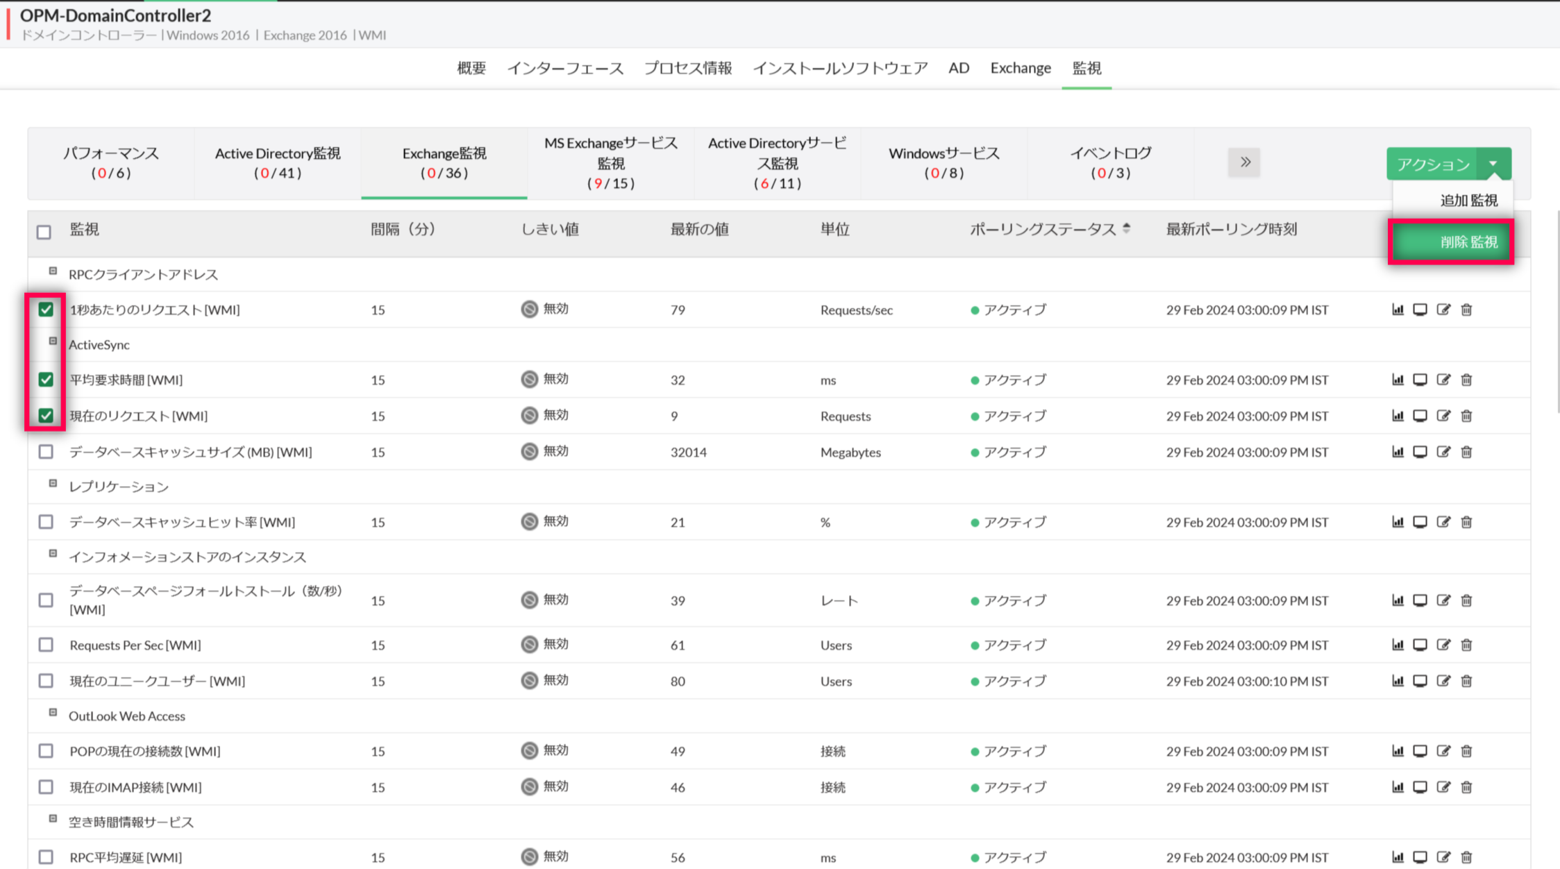The height and width of the screenshot is (869, 1560).
Task: Toggle the select-all checkbox in table header
Action: (x=44, y=232)
